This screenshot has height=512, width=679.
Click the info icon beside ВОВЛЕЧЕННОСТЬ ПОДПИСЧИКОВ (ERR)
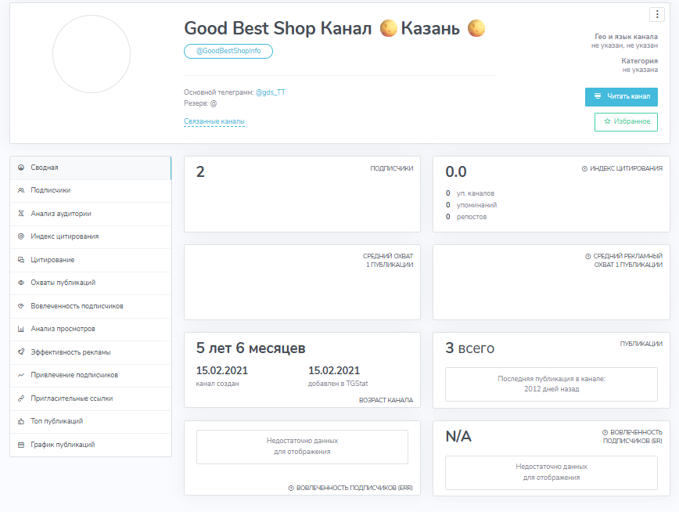pyautogui.click(x=291, y=489)
